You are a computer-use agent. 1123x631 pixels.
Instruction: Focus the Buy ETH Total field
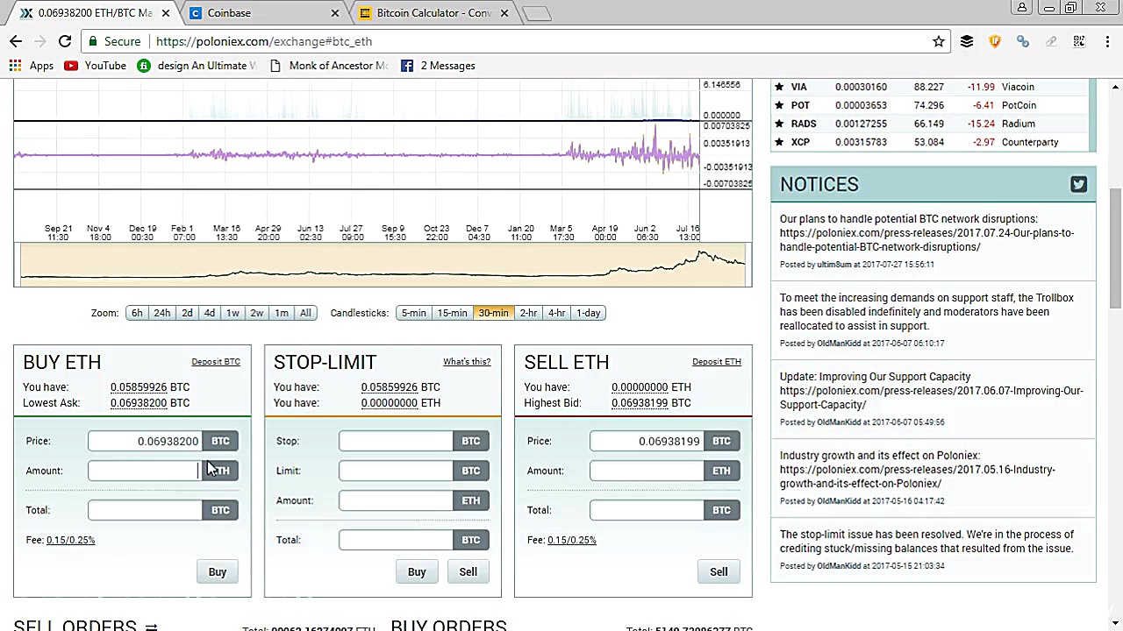[145, 510]
